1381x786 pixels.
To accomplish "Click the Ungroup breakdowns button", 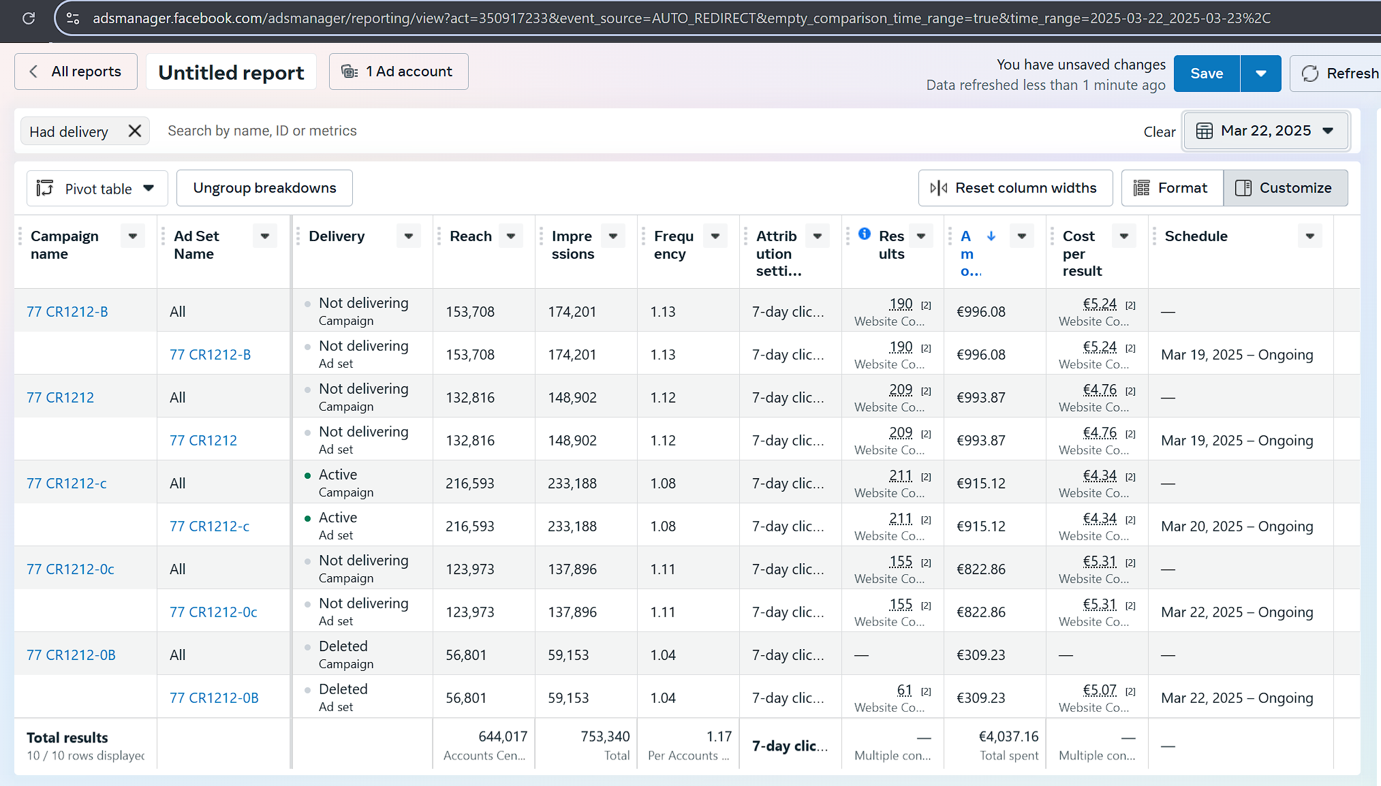I will tap(264, 188).
